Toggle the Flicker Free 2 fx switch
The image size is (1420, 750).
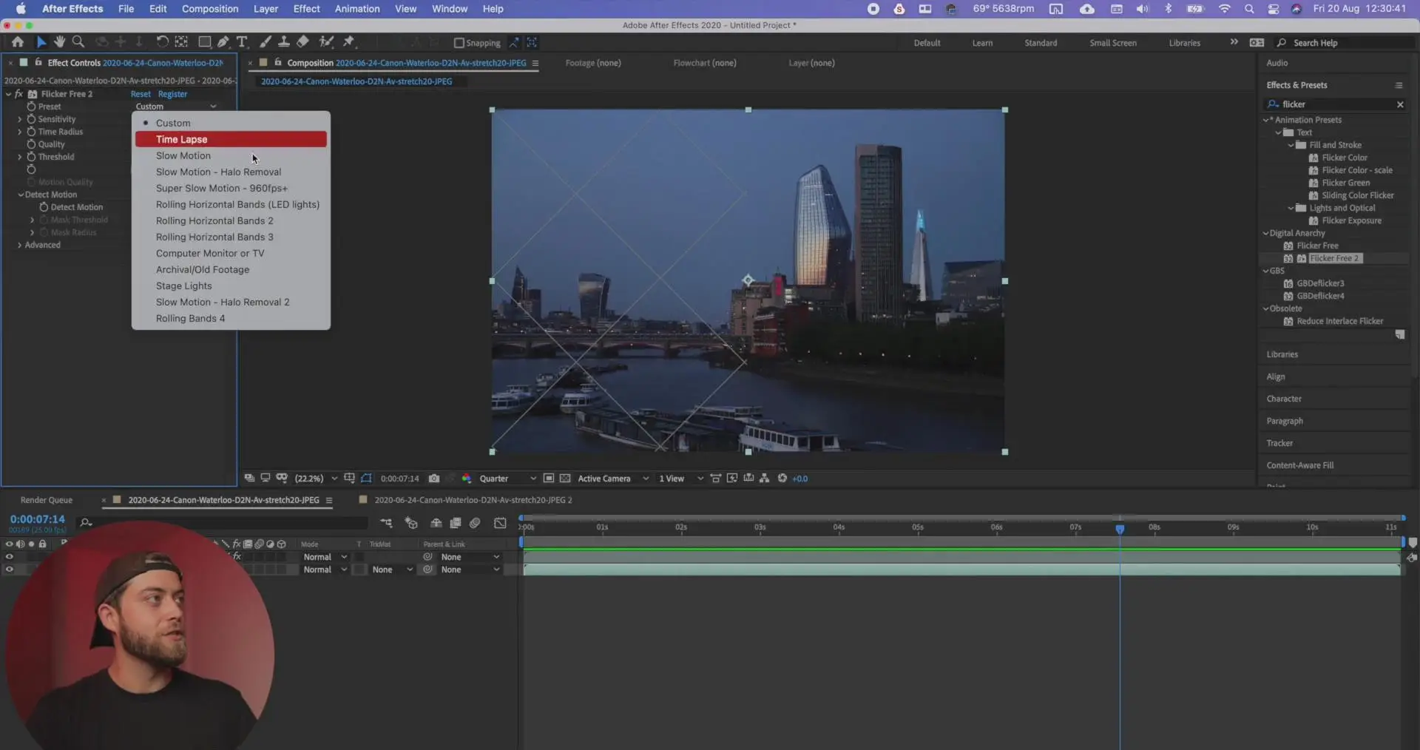point(19,94)
